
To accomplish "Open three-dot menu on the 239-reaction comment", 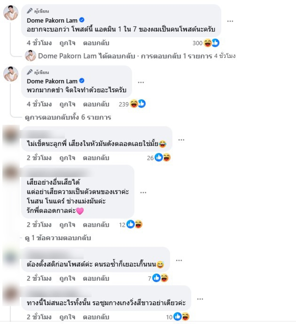I will tap(141, 82).
